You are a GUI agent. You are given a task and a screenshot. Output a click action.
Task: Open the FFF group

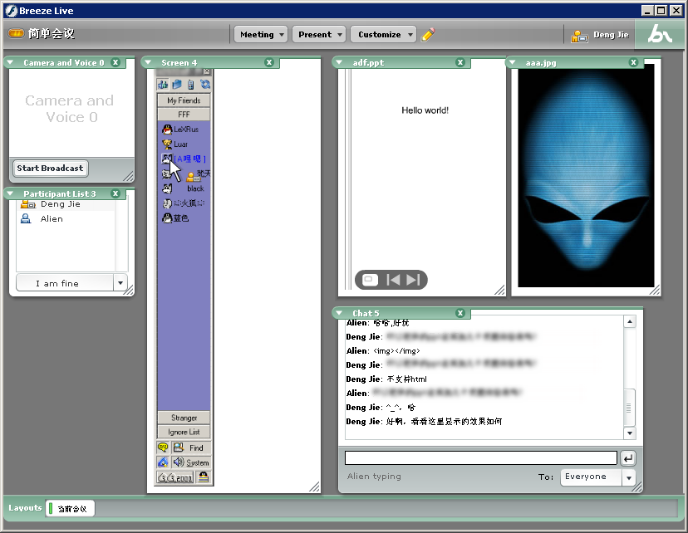184,115
